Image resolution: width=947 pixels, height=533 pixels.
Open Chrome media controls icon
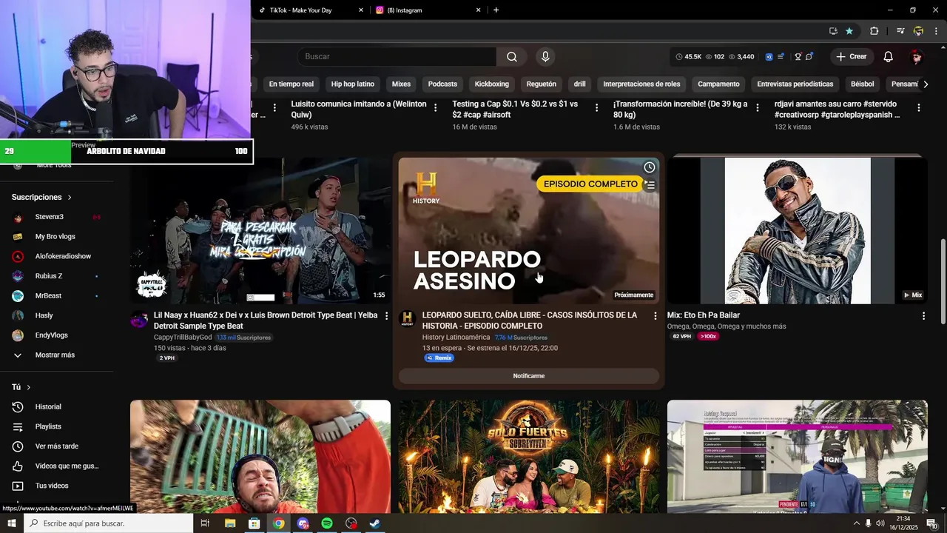coord(900,31)
